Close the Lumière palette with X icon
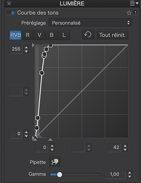The width and height of the screenshot is (141, 183). [9, 4]
